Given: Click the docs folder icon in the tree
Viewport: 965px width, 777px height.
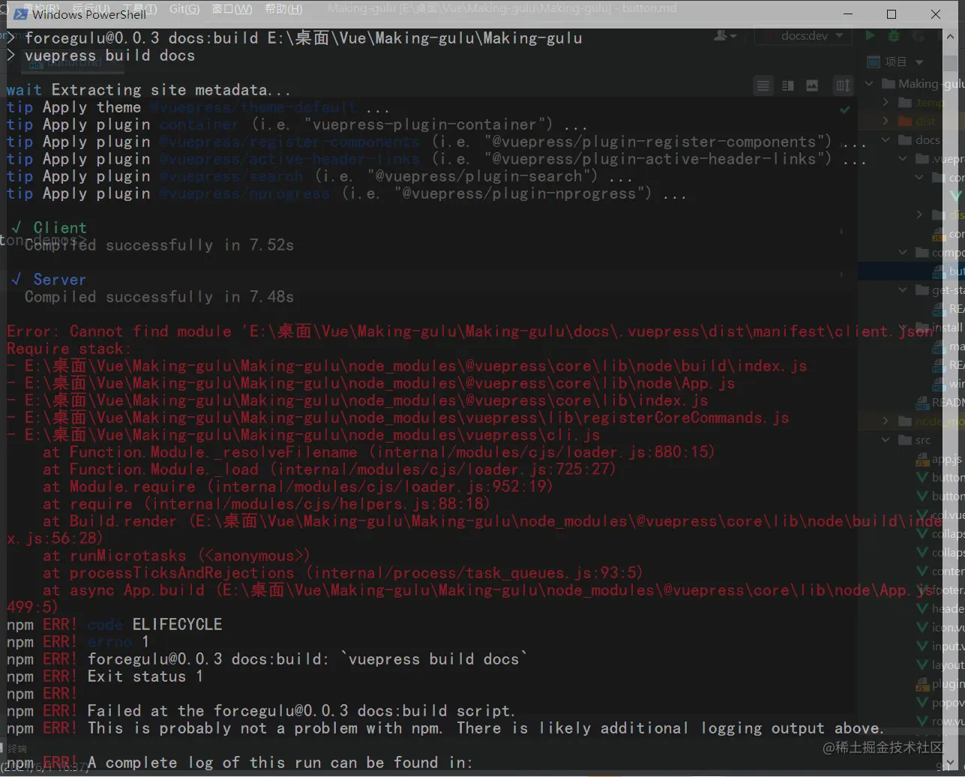Looking at the screenshot, I should click(905, 140).
